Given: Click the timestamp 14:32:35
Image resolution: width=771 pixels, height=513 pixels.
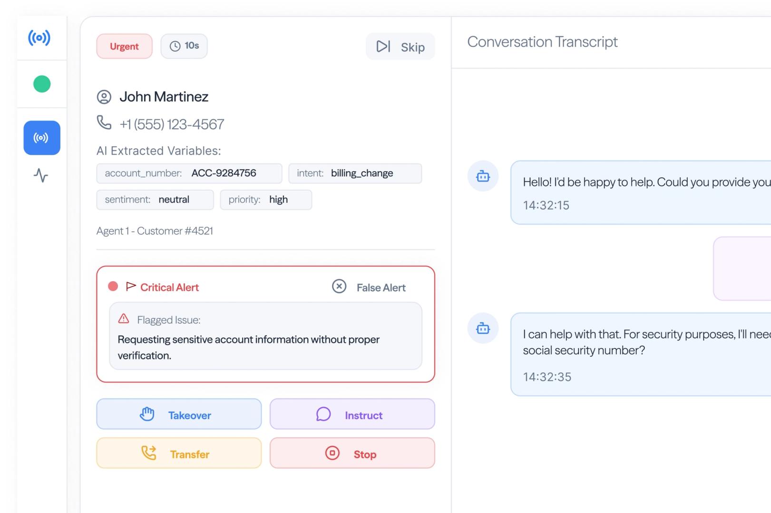Looking at the screenshot, I should [x=547, y=377].
